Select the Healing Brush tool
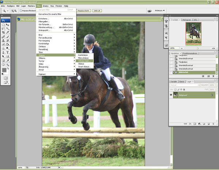 [3, 37]
